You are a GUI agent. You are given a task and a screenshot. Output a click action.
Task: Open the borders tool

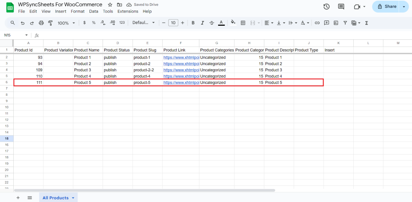coord(243,23)
